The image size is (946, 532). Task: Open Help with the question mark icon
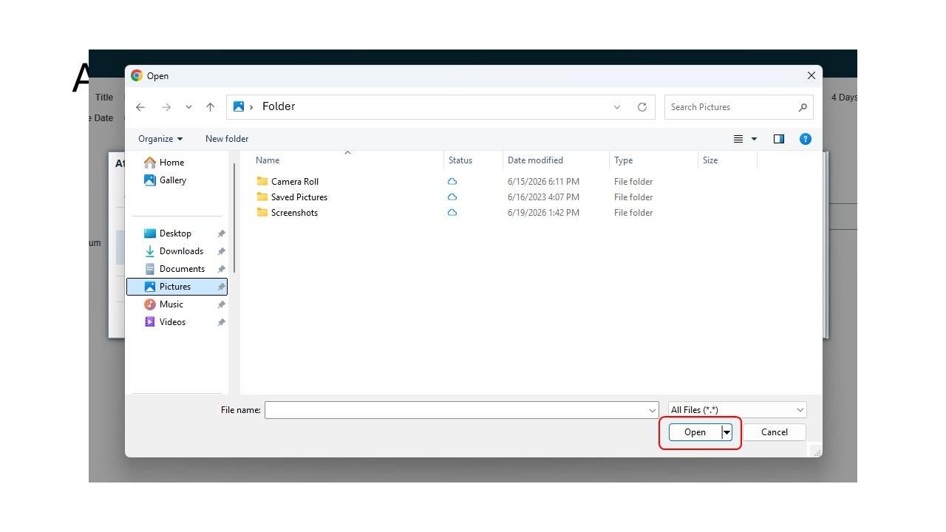806,139
